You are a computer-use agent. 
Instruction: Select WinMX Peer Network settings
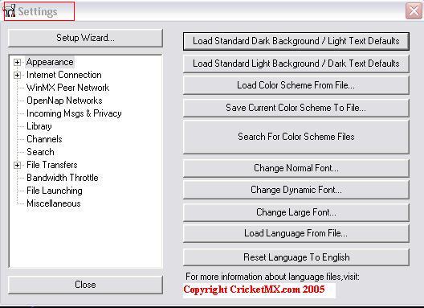point(68,88)
